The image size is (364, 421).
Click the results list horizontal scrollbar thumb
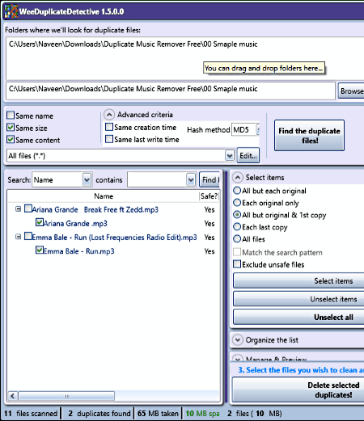click(66, 396)
